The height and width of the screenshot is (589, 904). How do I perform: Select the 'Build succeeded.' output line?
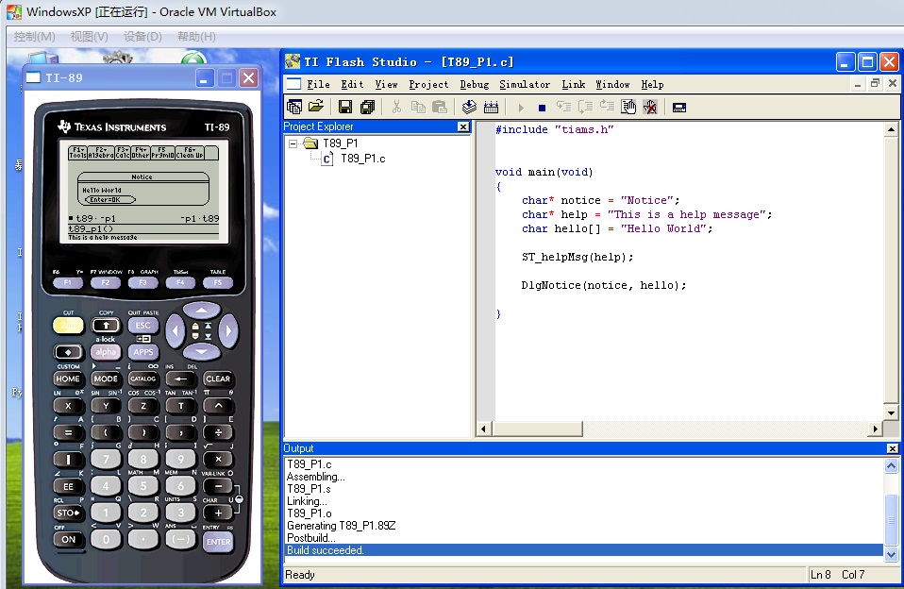(x=584, y=550)
